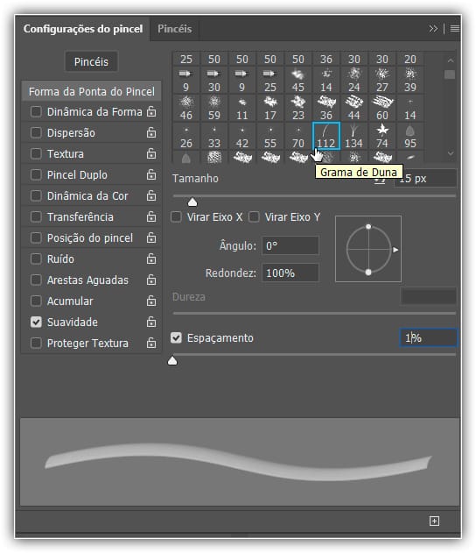This screenshot has width=476, height=553.
Task: Open Forma da Ponta do Pincel section
Action: (x=92, y=92)
